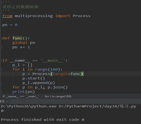Image resolution: width=141 pixels, height=124 pixels.
Task: Collapse the for i in range fold marker
Action: pos(1,70)
